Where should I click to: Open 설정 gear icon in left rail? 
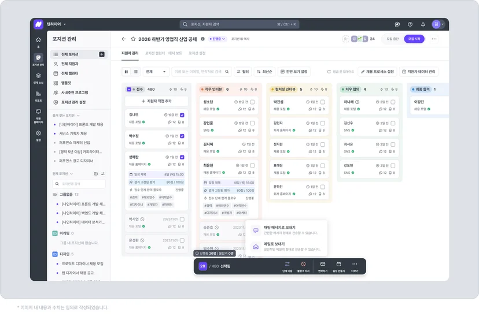38,133
